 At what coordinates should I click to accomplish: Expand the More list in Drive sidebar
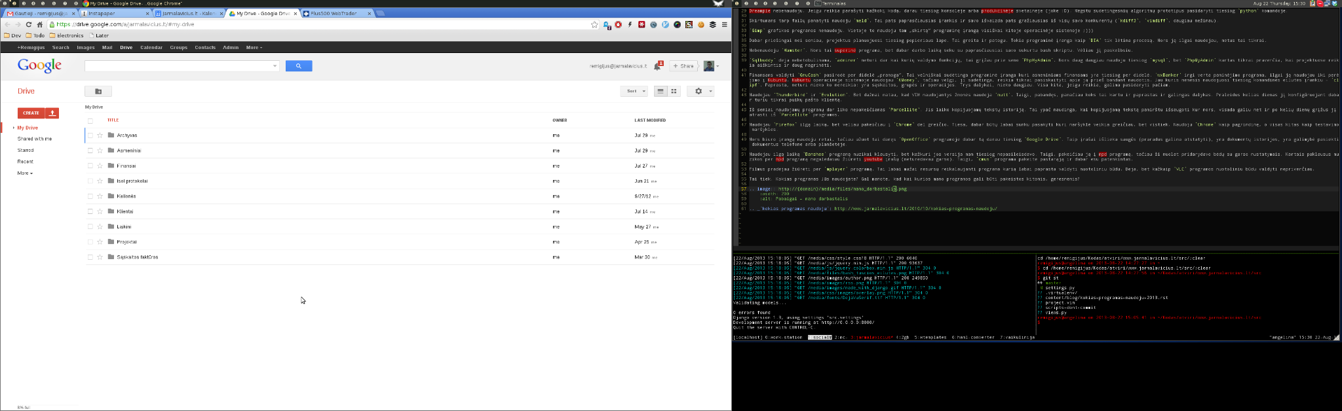coord(25,173)
